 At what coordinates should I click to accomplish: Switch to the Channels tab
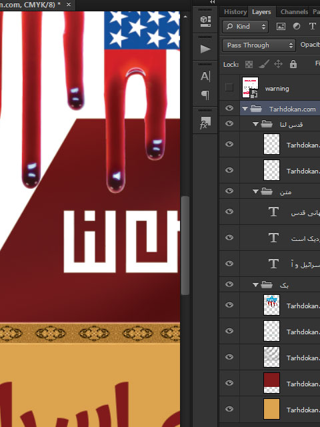tap(294, 12)
